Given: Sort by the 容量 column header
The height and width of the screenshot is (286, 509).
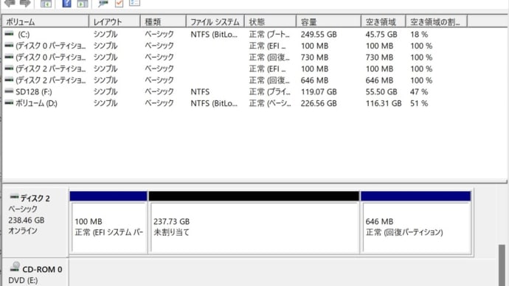Looking at the screenshot, I should pos(328,21).
